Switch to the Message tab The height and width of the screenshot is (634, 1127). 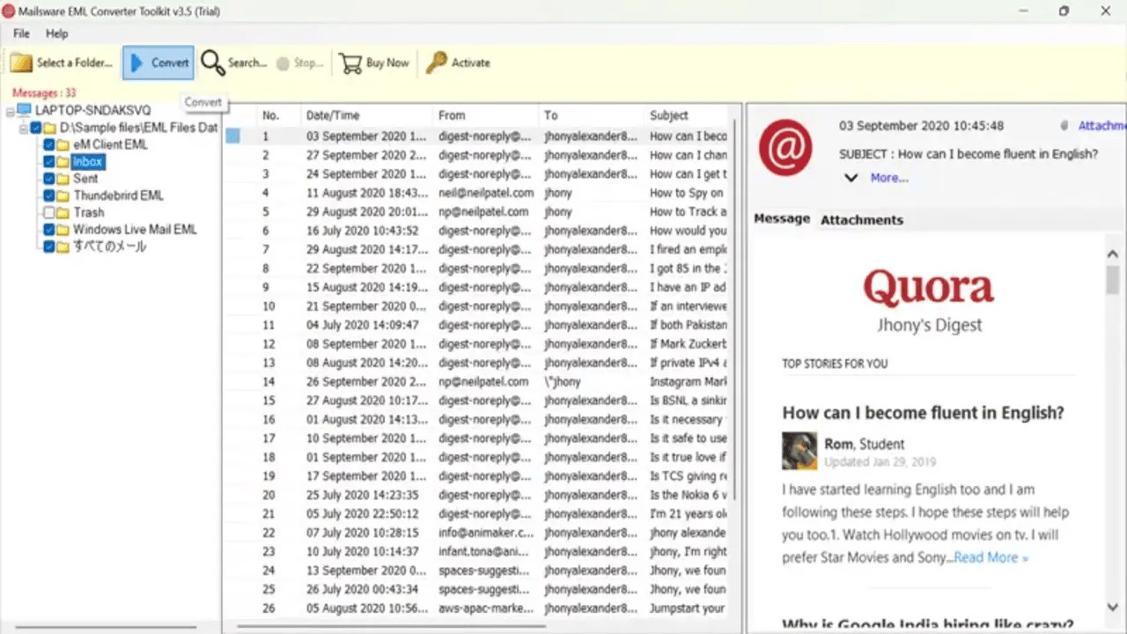click(782, 218)
